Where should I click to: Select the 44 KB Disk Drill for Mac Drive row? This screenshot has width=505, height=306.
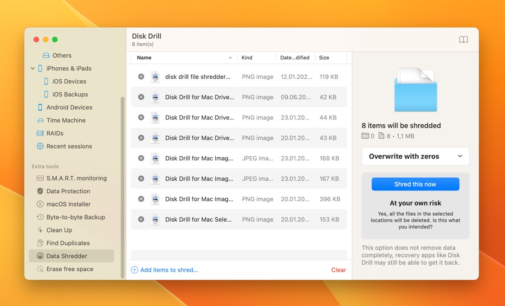[239, 117]
